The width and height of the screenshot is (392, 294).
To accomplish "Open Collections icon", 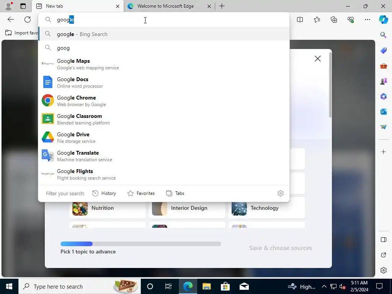I will click(334, 20).
